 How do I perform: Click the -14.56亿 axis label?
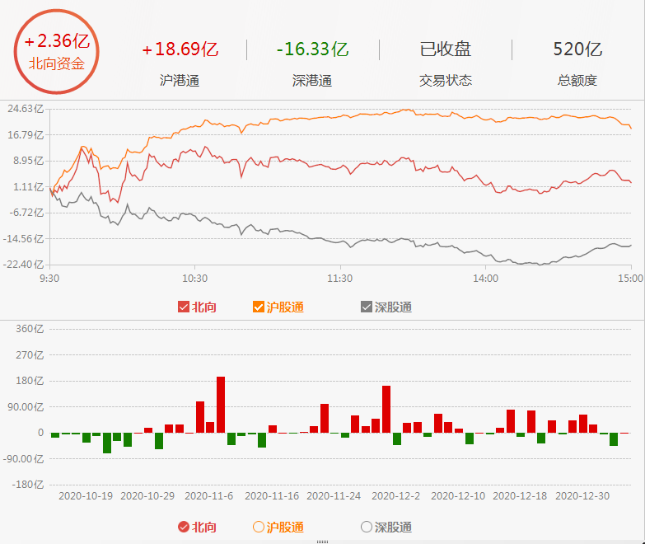pyautogui.click(x=23, y=239)
